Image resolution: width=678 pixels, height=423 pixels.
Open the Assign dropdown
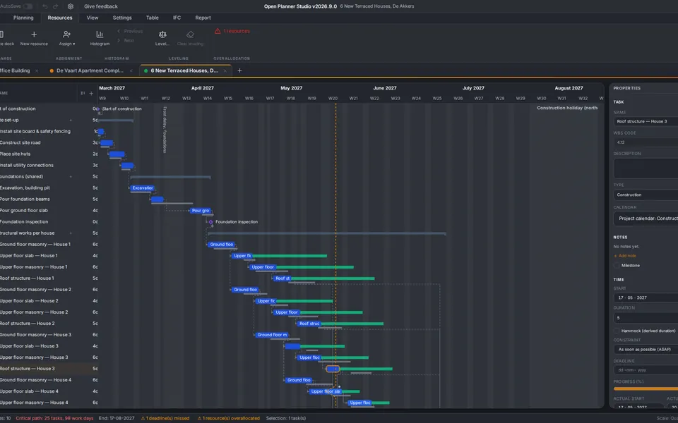point(66,37)
